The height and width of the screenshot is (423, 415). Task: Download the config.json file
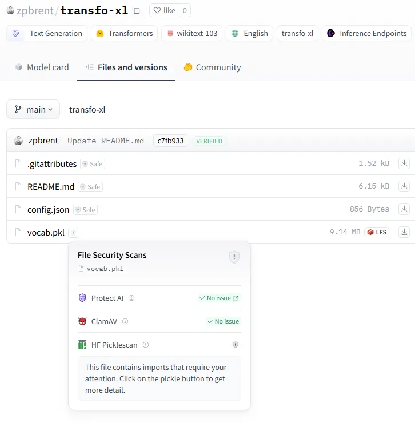click(x=404, y=209)
